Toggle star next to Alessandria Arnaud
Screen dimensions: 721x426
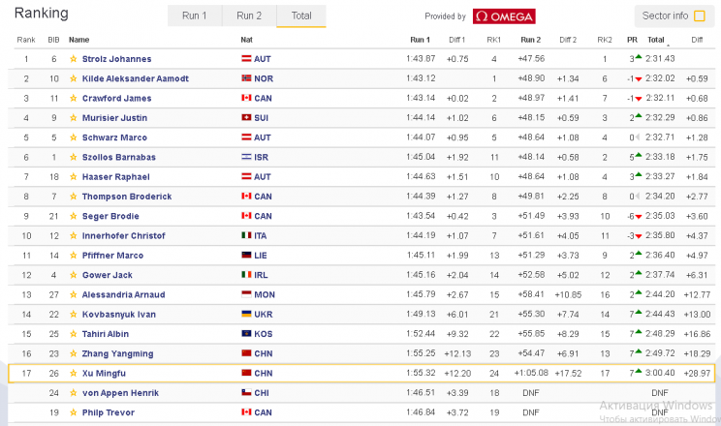coord(73,294)
